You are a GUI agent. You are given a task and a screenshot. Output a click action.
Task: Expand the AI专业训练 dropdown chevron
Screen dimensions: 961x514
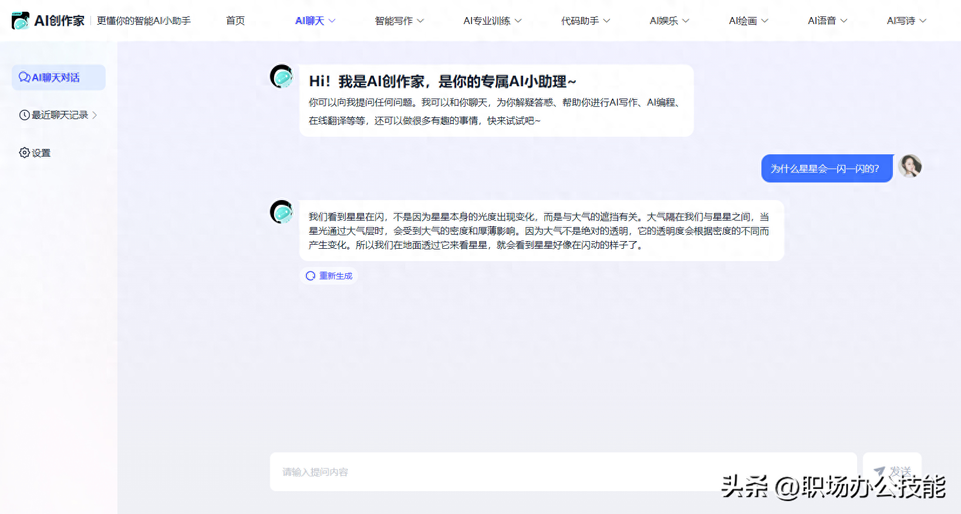(x=518, y=21)
